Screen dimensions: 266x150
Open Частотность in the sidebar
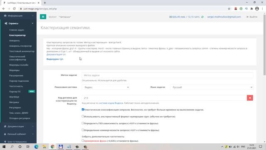click(16, 86)
